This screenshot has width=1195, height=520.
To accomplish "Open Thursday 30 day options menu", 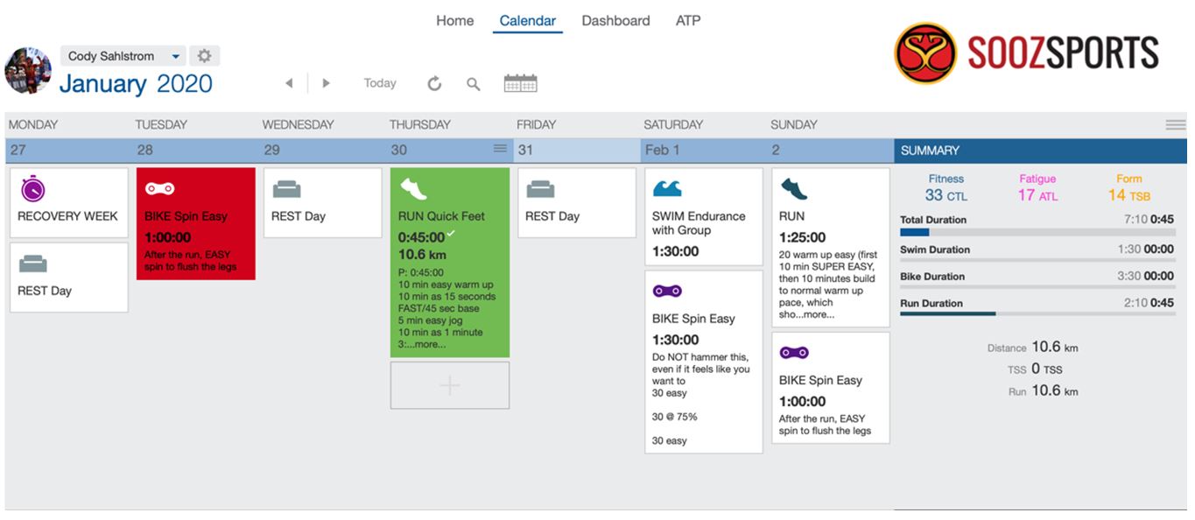I will click(x=500, y=149).
